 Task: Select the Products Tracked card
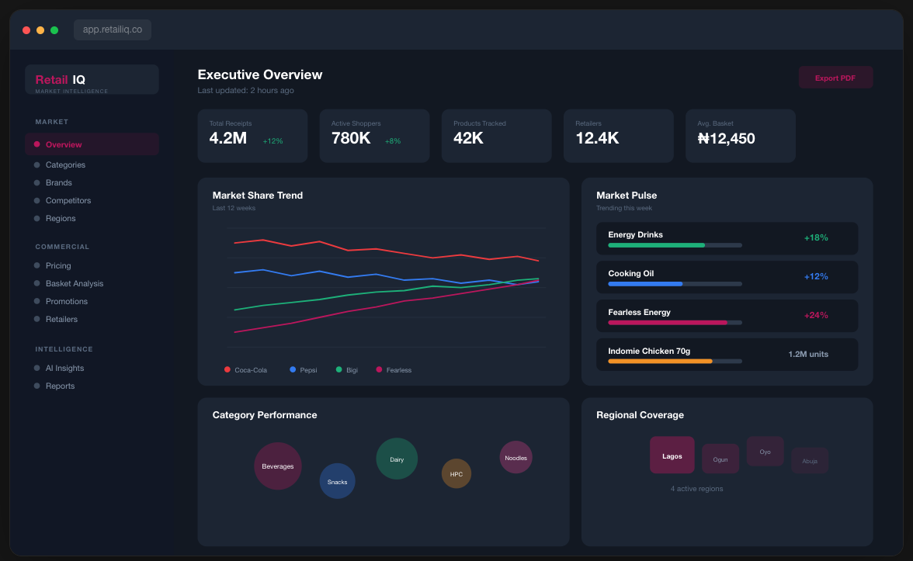(x=497, y=136)
